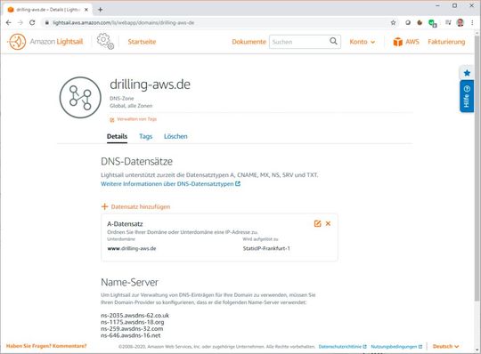Click name server ns-2035.awsdns-62.co.uk
This screenshot has height=354, width=481.
pyautogui.click(x=135, y=316)
